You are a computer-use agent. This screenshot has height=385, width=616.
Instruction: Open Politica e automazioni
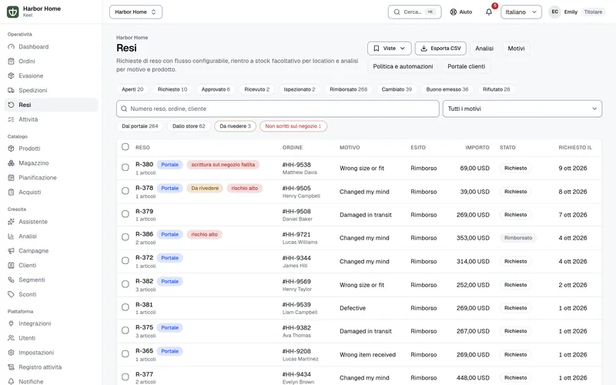(x=403, y=66)
